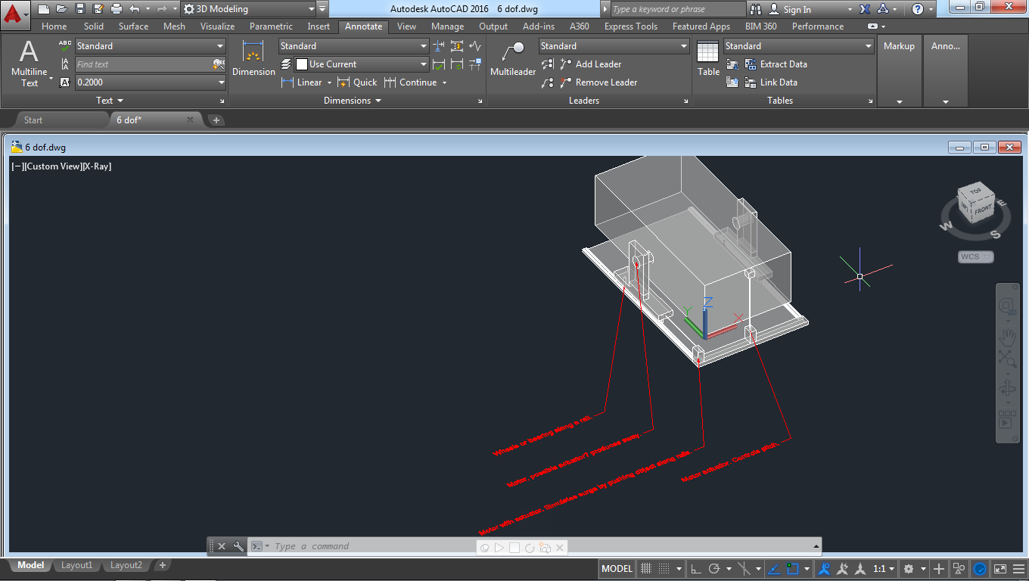Click the Check Spelling ABC icon

65,46
